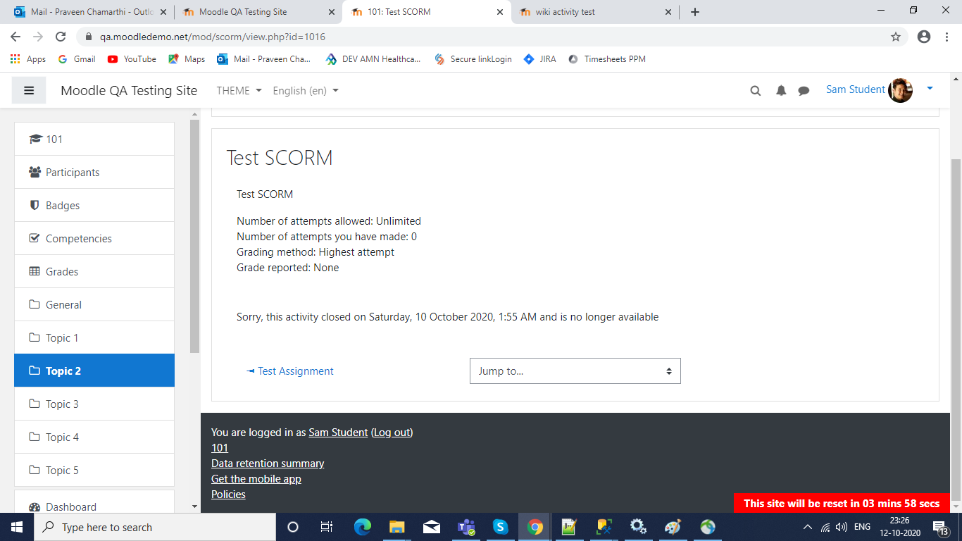Open Secure linkLogin bookmark
This screenshot has width=962, height=541.
(x=473, y=59)
